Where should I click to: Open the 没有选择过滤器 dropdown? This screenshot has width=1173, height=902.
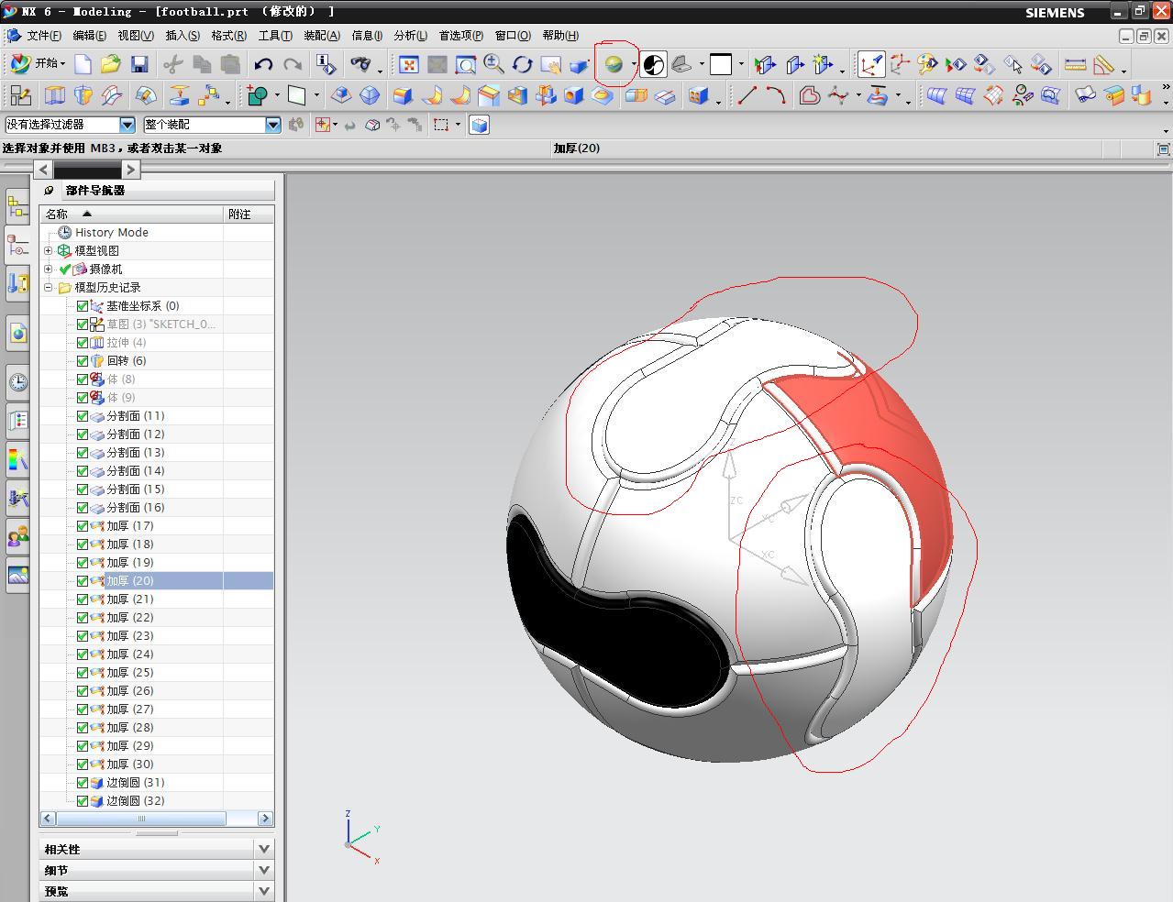[127, 125]
